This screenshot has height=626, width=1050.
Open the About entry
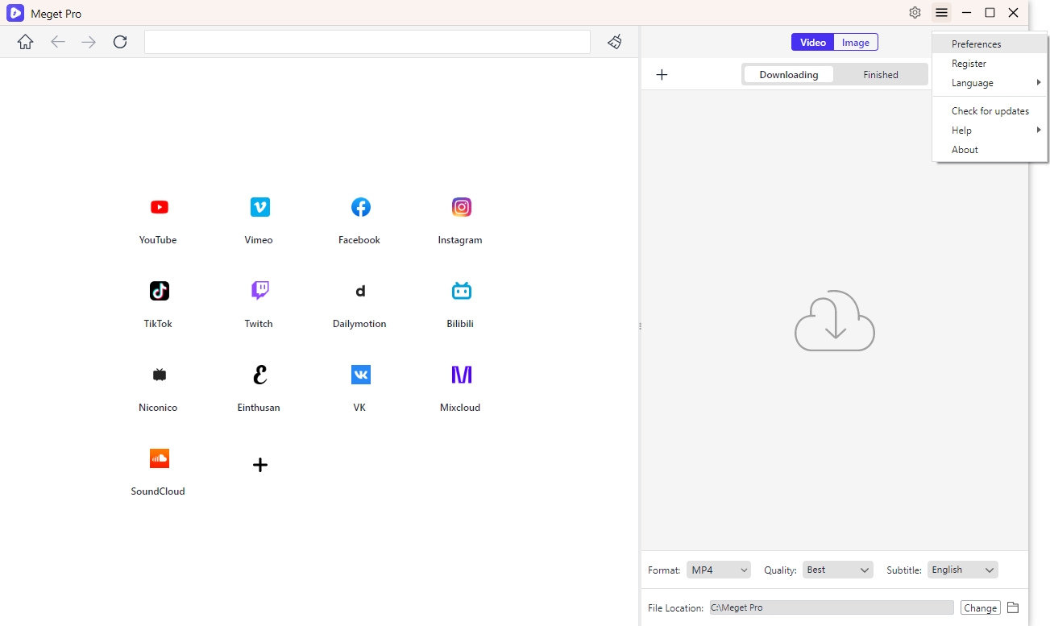pyautogui.click(x=990, y=150)
